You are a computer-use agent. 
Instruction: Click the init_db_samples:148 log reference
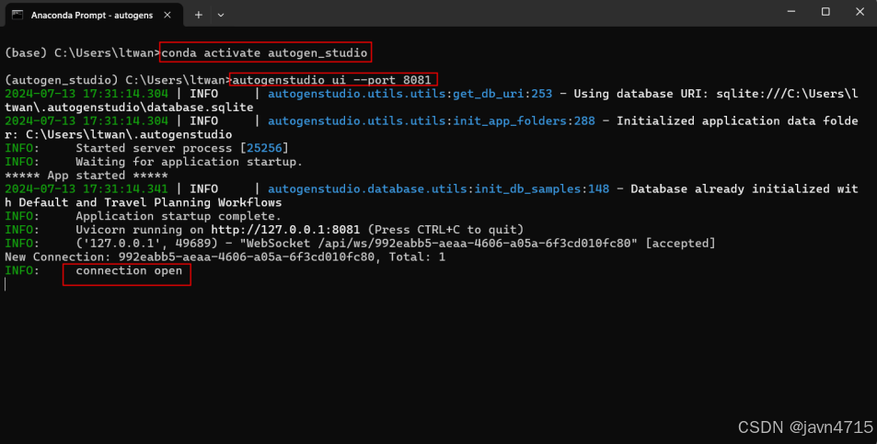pos(542,188)
